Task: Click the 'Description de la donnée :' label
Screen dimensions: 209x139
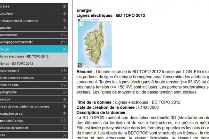Action: pos(102,113)
